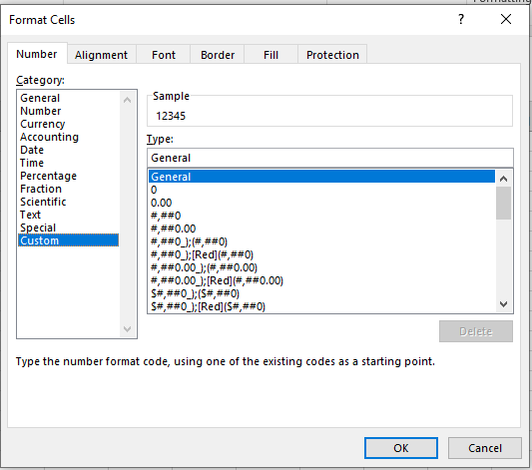Switch to the Number tab

(37, 54)
